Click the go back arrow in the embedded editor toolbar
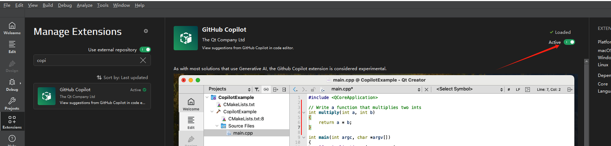This screenshot has width=611, height=146. (x=295, y=89)
